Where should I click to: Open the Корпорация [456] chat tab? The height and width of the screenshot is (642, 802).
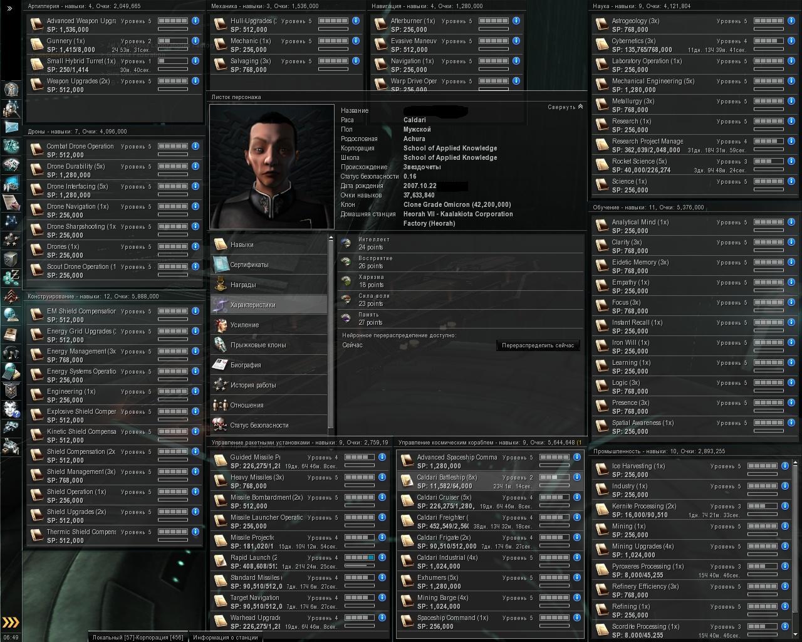(160, 638)
